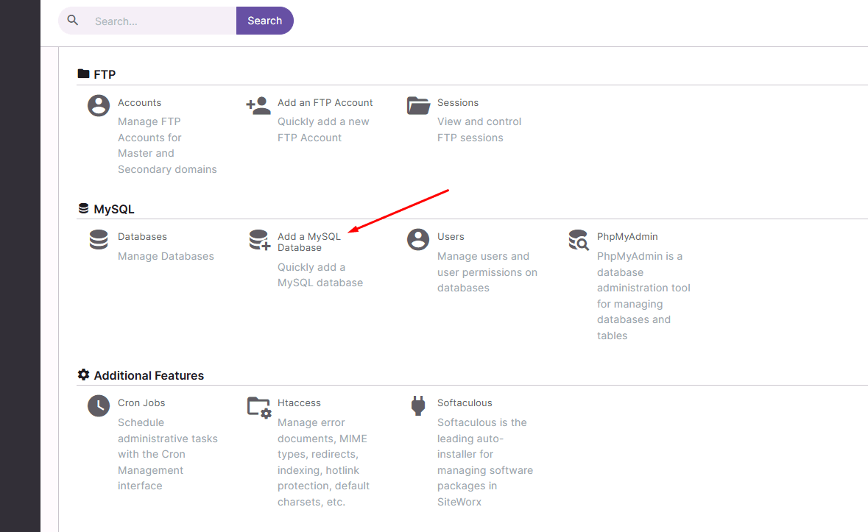Screen dimensions: 868x532
Task: Open the Add an FTP Account link
Action: click(325, 103)
